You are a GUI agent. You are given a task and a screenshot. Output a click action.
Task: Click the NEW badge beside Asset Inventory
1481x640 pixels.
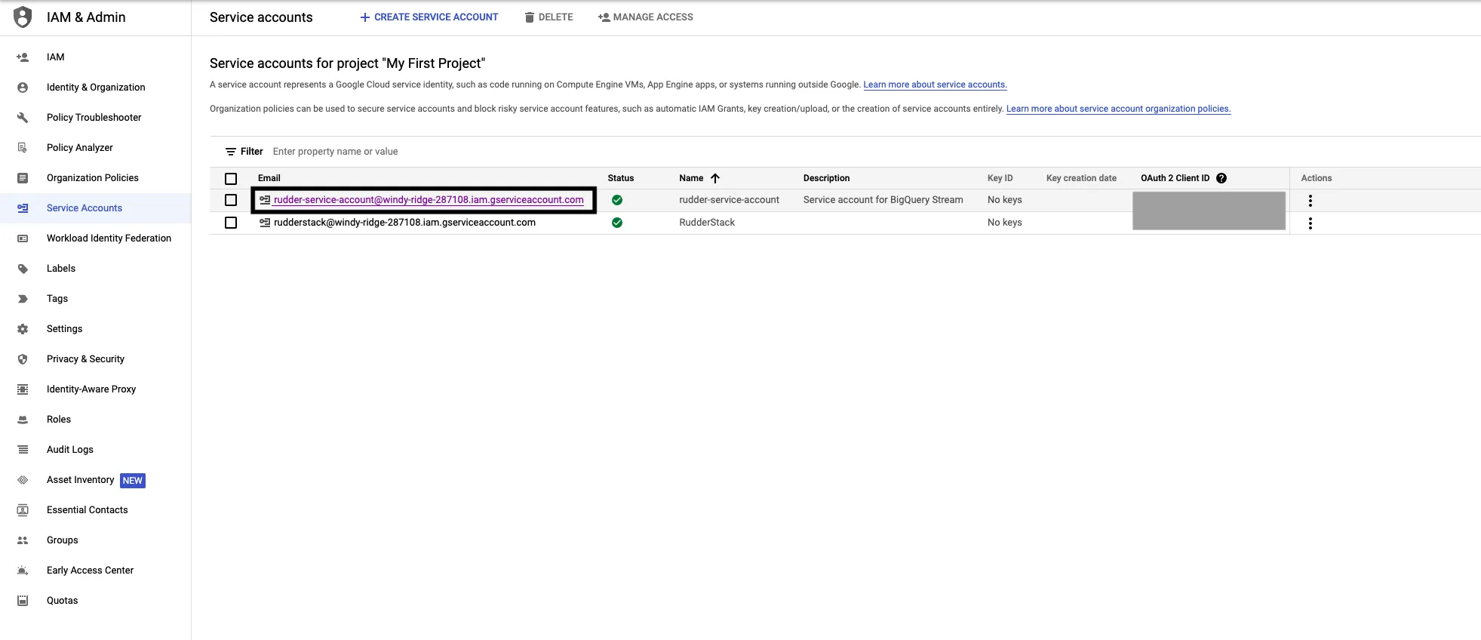[133, 481]
